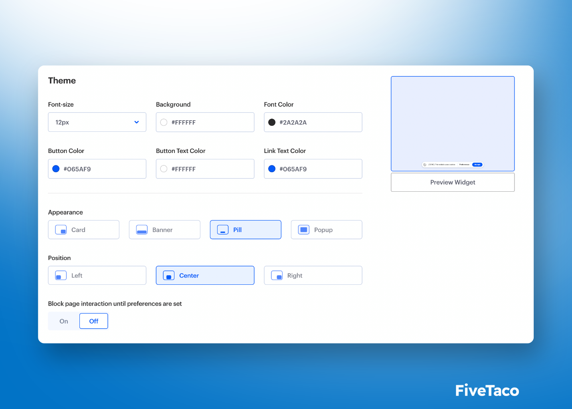The height and width of the screenshot is (409, 572).
Task: Select the Popup appearance option
Action: 327,230
